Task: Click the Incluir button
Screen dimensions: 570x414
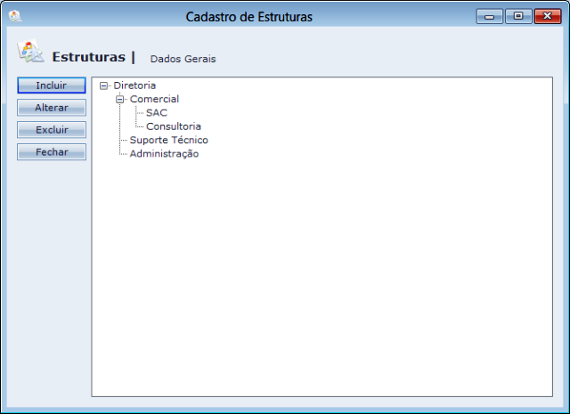Action: point(52,85)
